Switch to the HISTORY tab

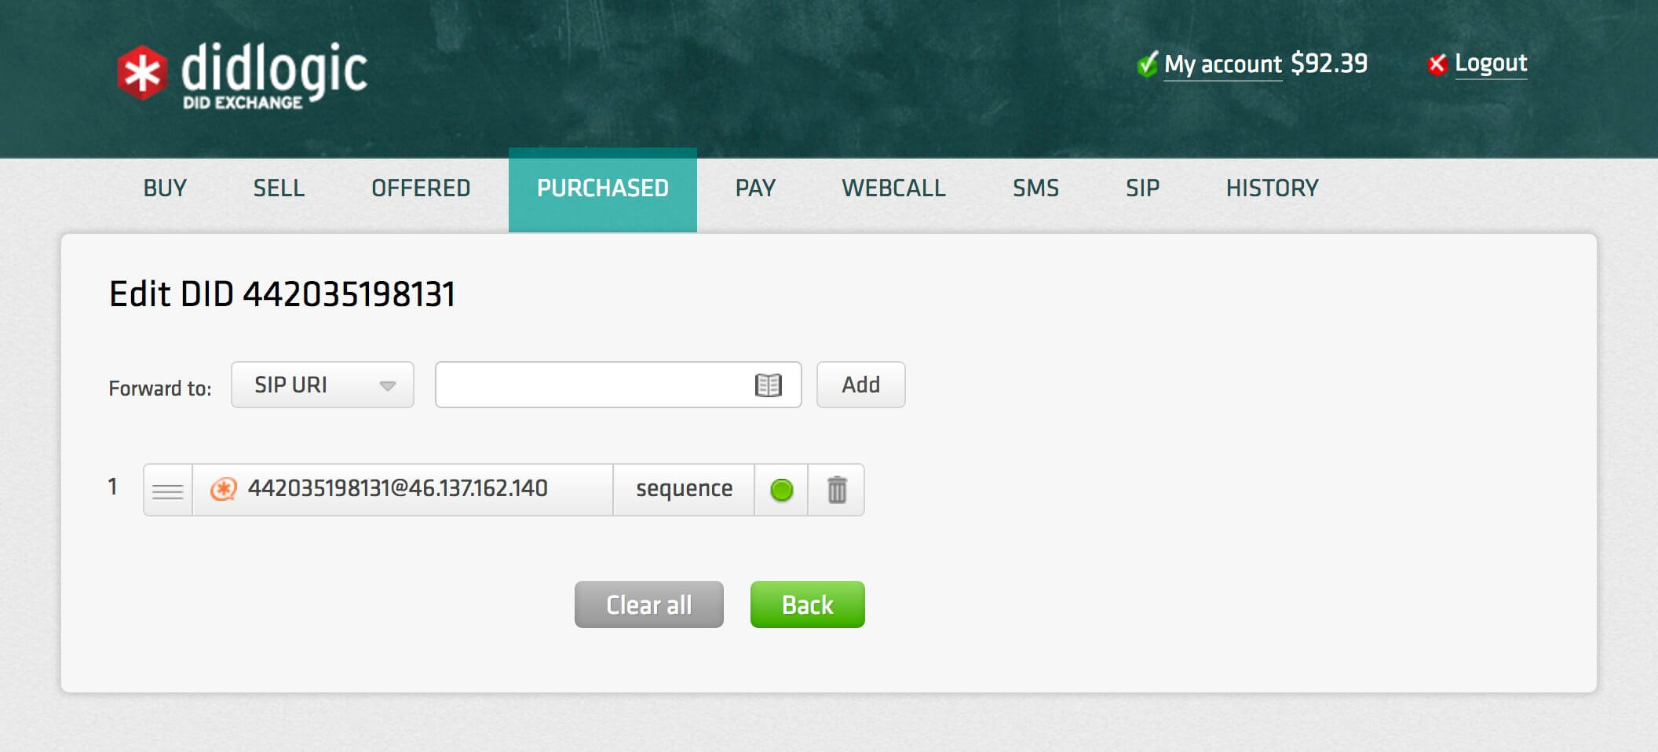1272,188
